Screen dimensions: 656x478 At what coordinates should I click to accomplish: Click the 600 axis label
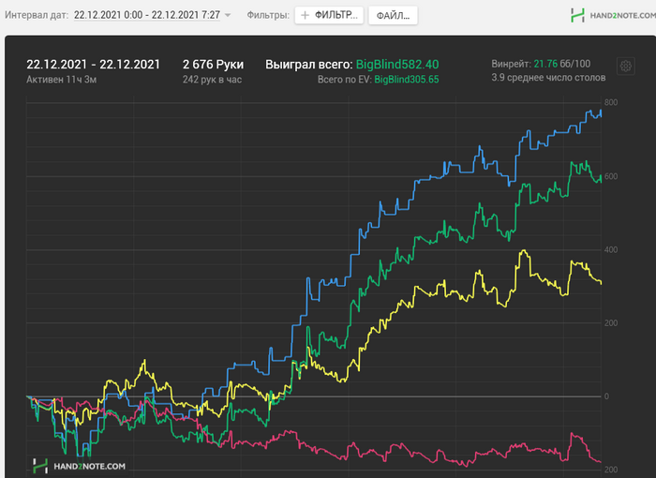(x=611, y=176)
